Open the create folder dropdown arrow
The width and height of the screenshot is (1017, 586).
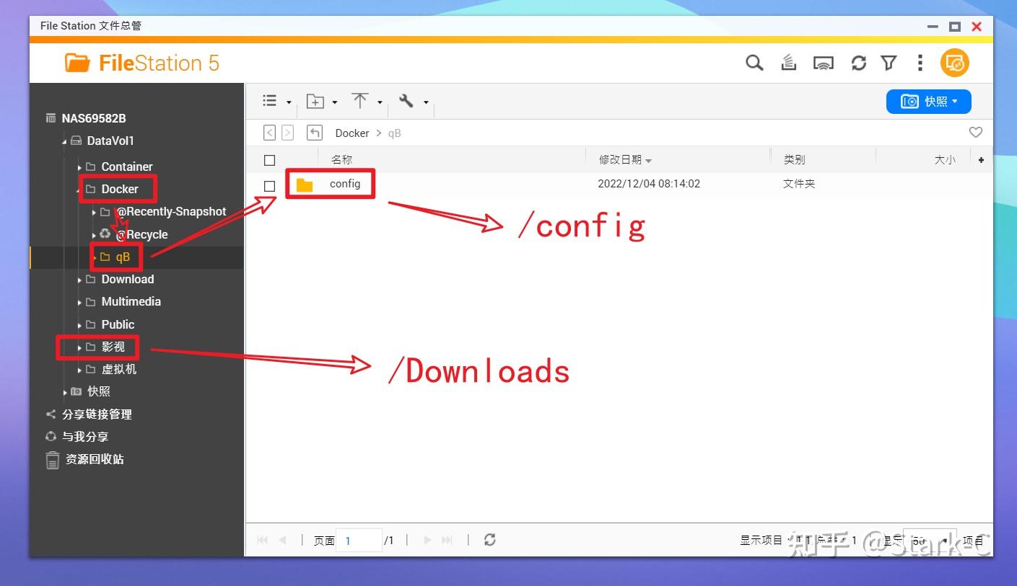tap(335, 102)
